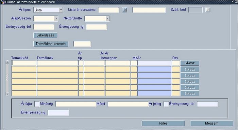Open the Ár típus dropdown showing Lista
The image size is (238, 130).
[48, 10]
